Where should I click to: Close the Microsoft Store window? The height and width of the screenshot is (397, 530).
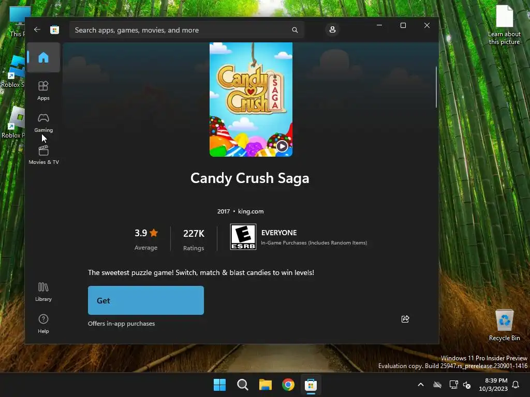[427, 25]
